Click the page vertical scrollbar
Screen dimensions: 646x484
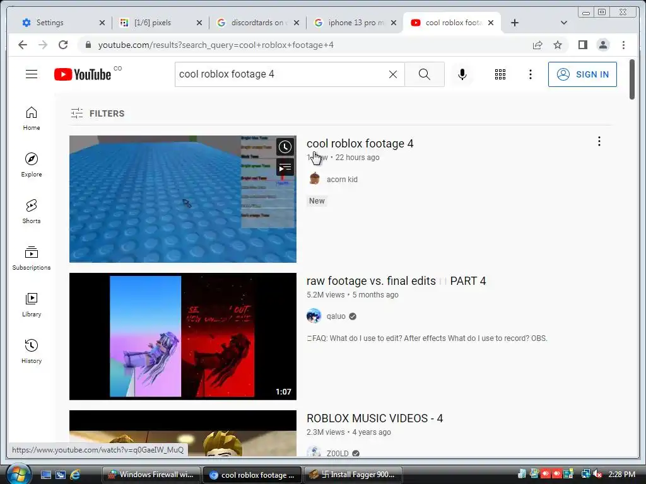632,79
